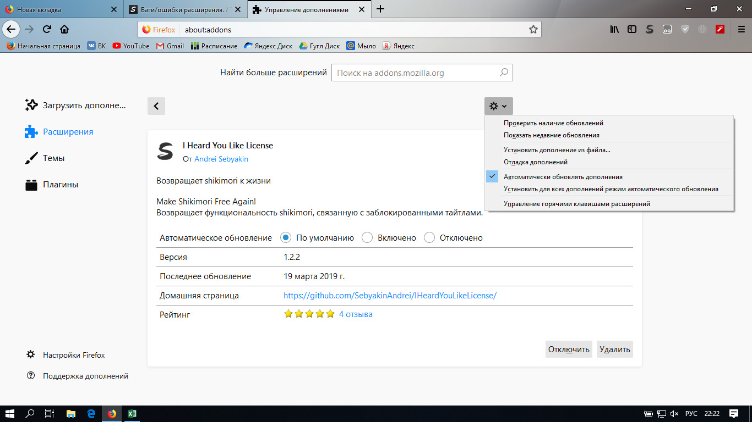Bookmark this page with star icon
The height and width of the screenshot is (422, 752).
pos(533,30)
